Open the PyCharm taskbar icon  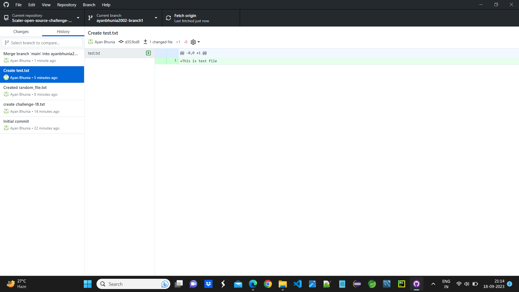[x=402, y=284]
